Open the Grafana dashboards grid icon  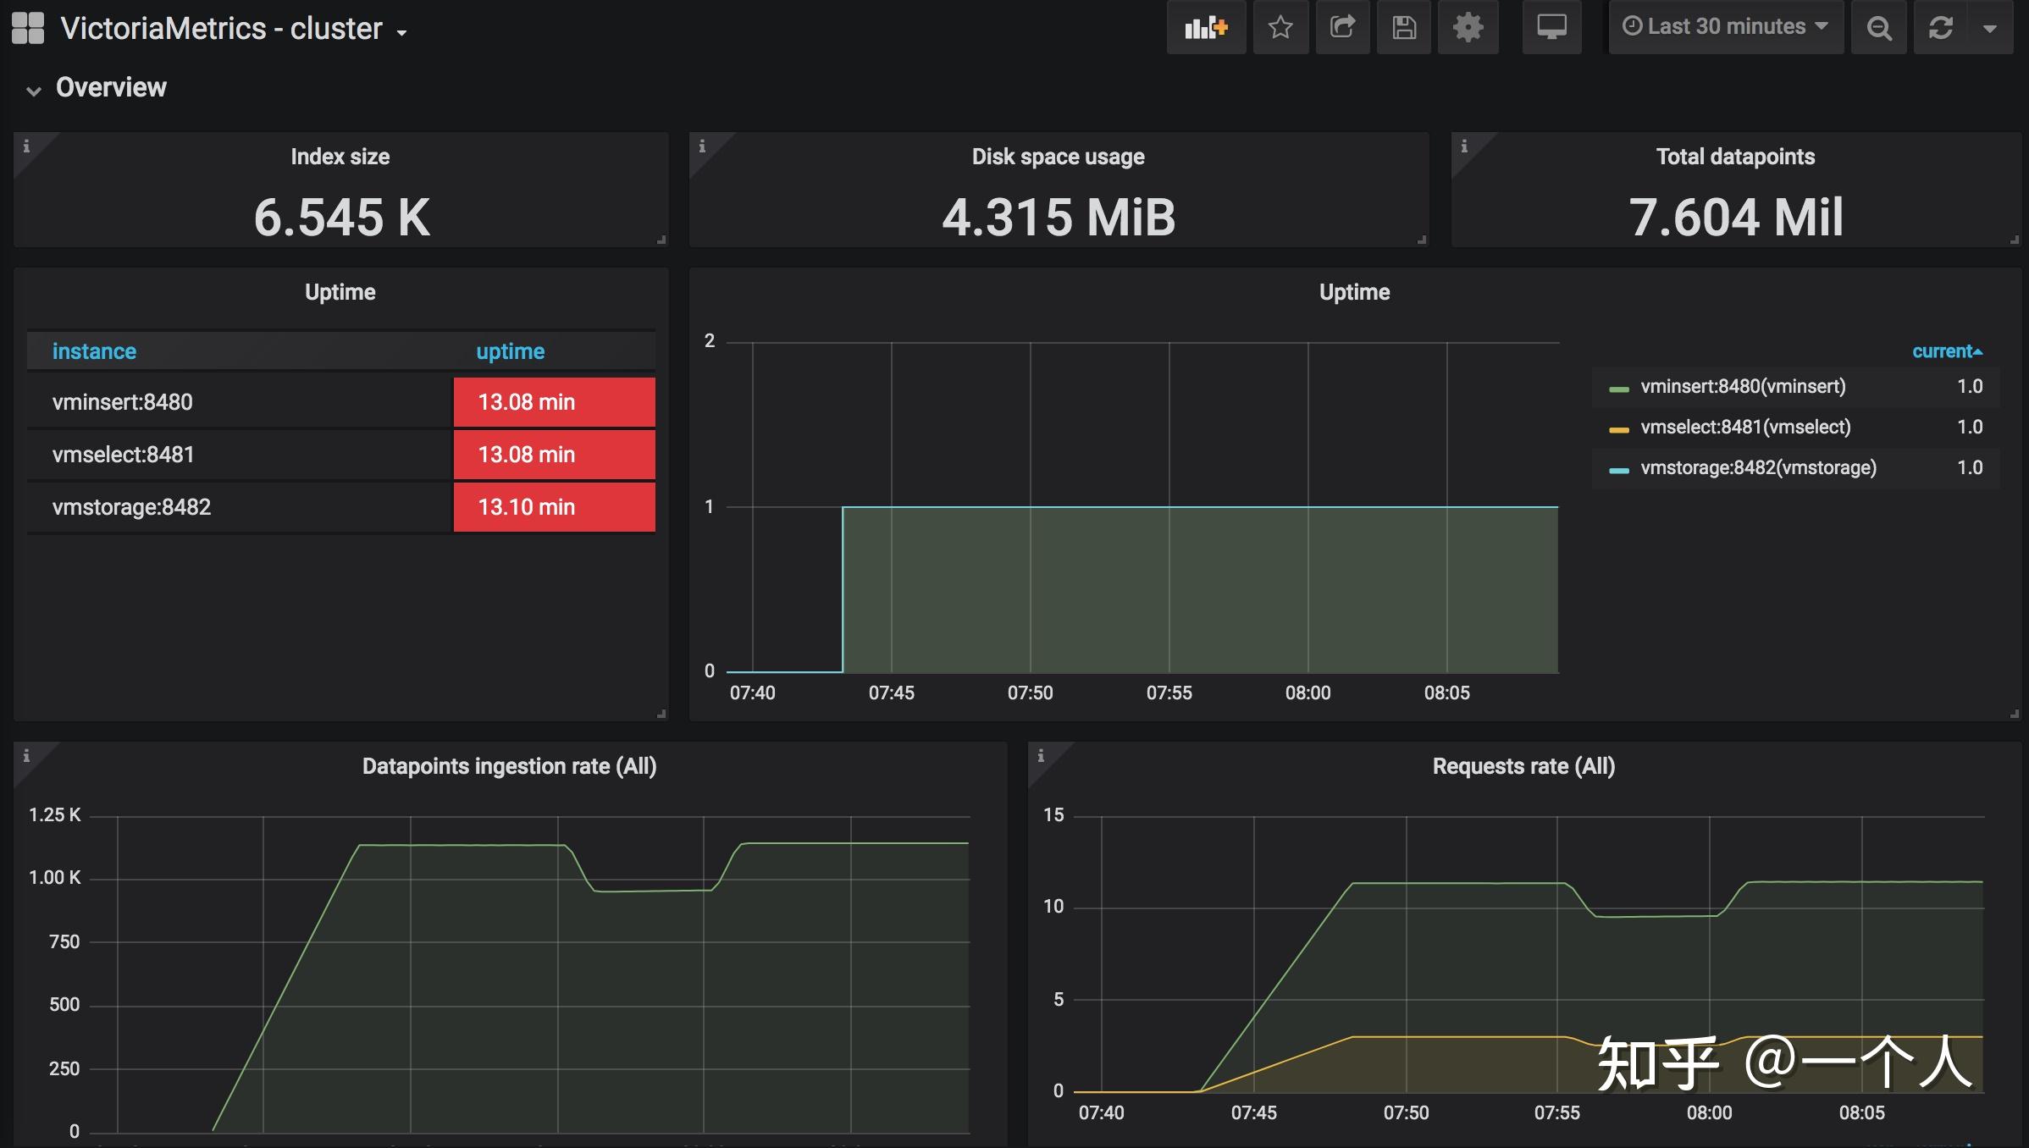pos(28,28)
